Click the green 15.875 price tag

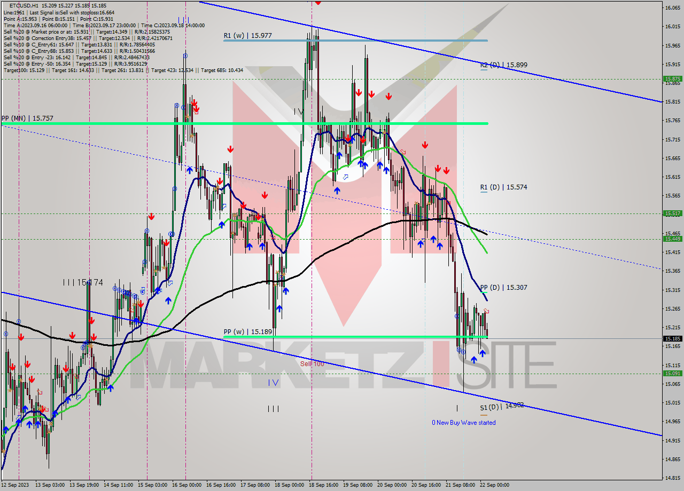[672, 78]
